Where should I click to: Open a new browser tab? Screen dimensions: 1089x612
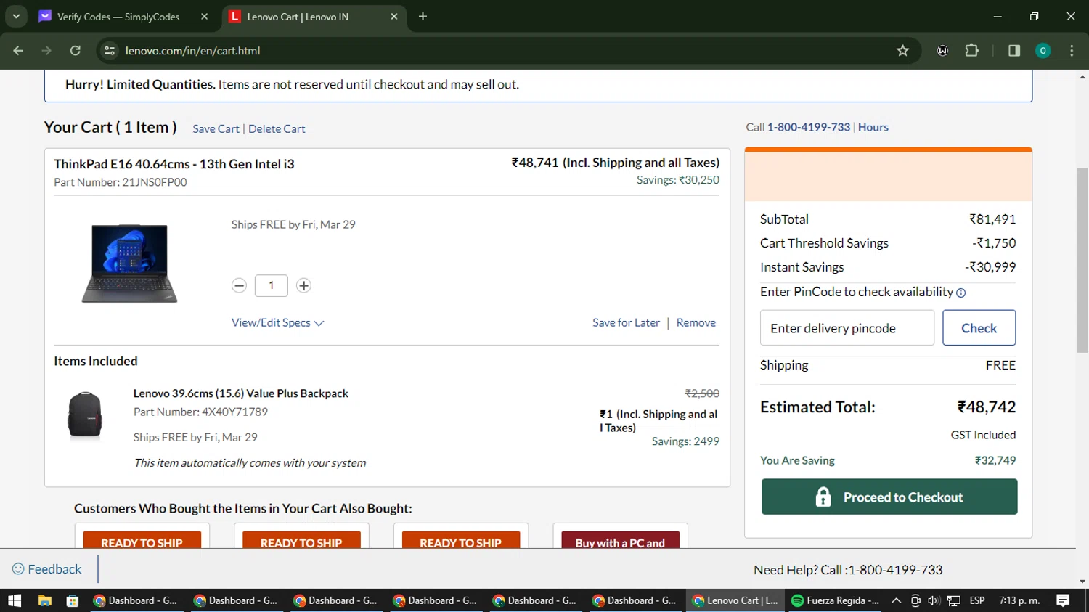(x=423, y=16)
